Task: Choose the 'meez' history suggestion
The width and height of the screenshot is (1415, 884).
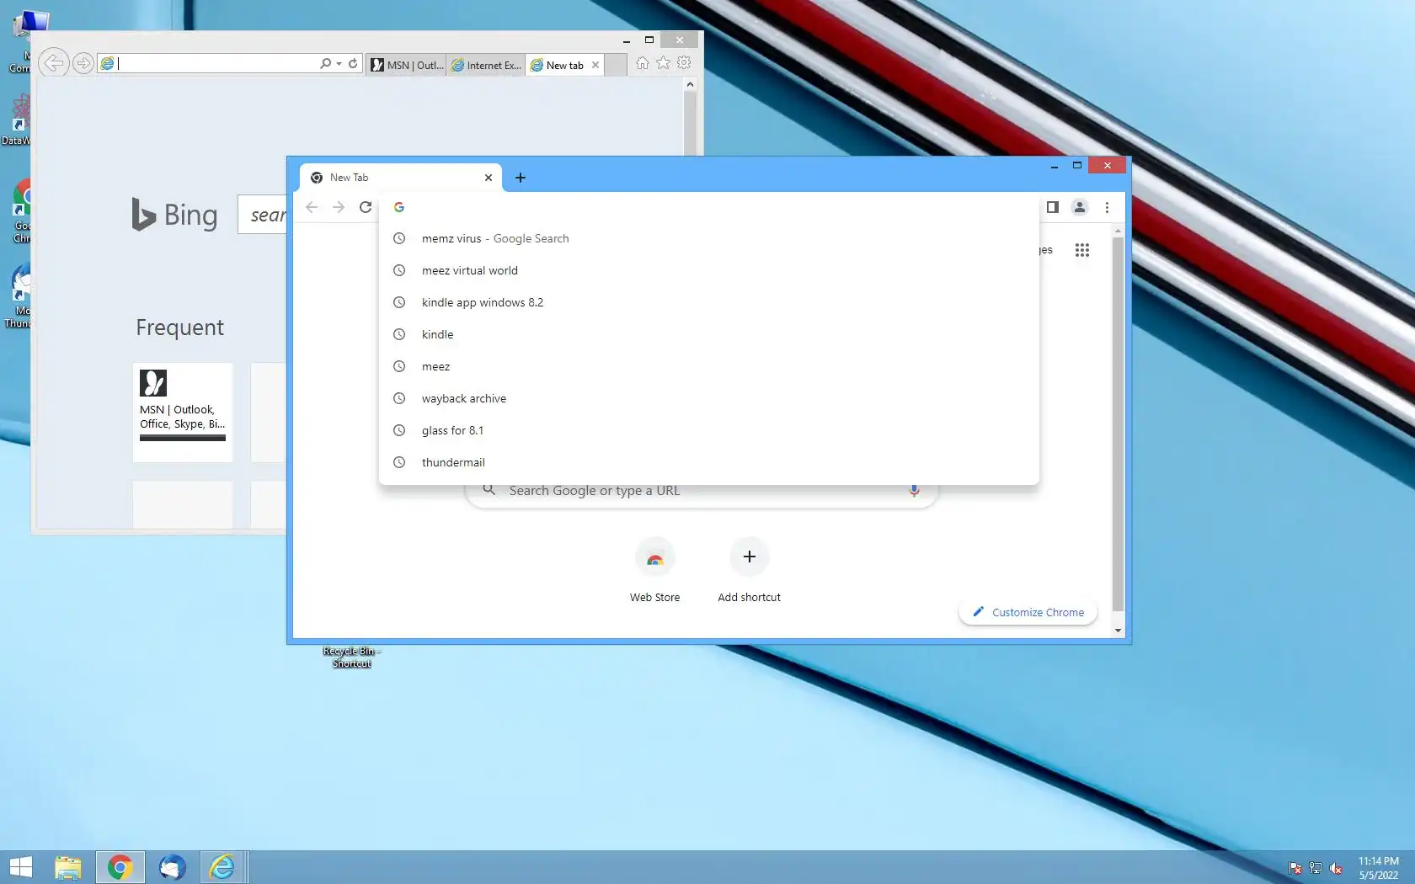Action: click(x=709, y=366)
